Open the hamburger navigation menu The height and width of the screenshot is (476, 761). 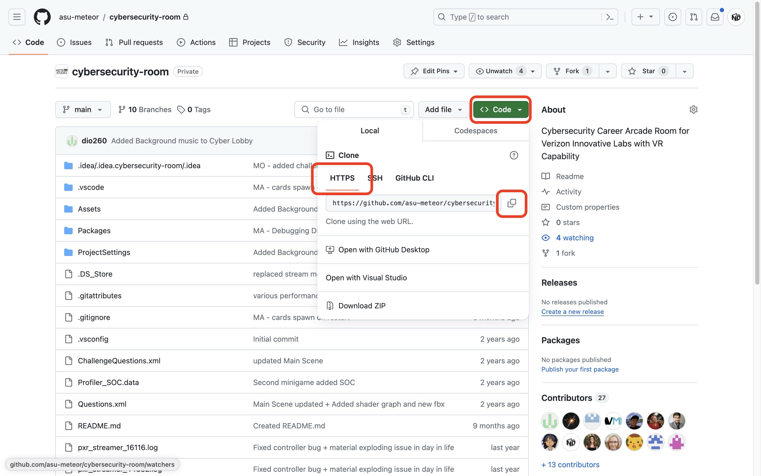(17, 17)
